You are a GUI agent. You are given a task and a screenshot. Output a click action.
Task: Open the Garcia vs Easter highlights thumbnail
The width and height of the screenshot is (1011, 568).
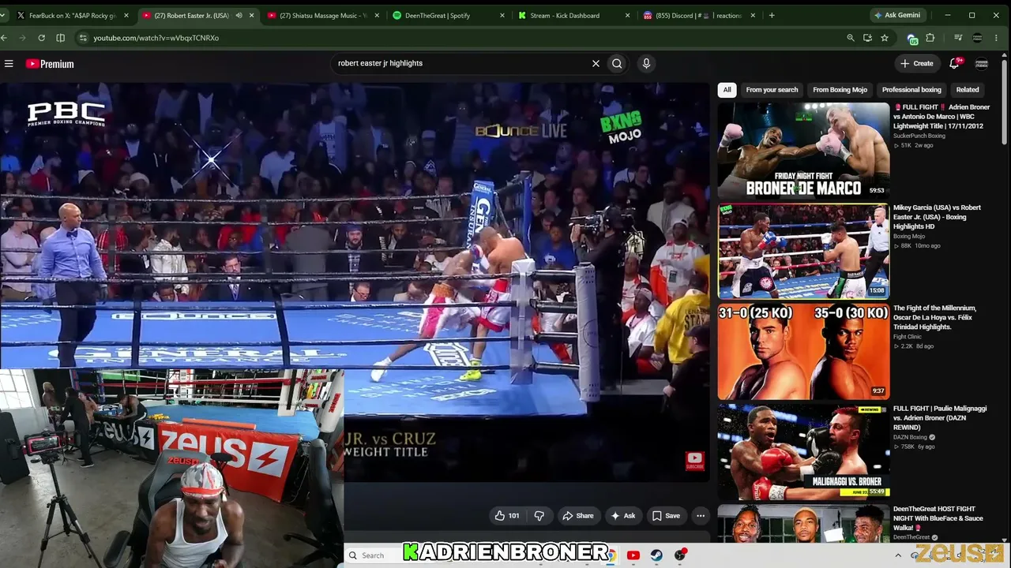click(x=803, y=251)
